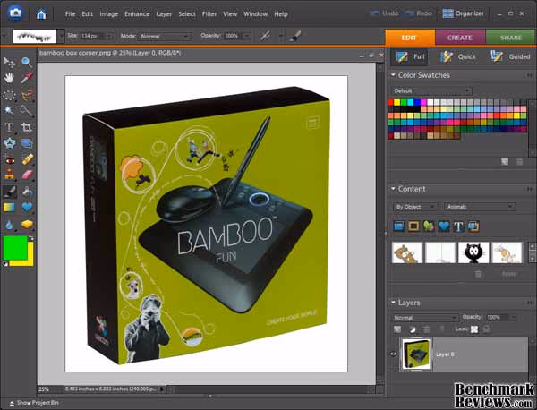This screenshot has width=537, height=410.
Task: Select the Magnetic Lasso tool
Action: pyautogui.click(x=27, y=95)
